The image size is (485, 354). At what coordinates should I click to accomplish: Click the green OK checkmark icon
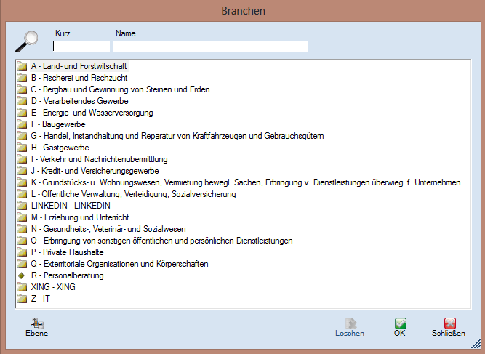(x=400, y=323)
